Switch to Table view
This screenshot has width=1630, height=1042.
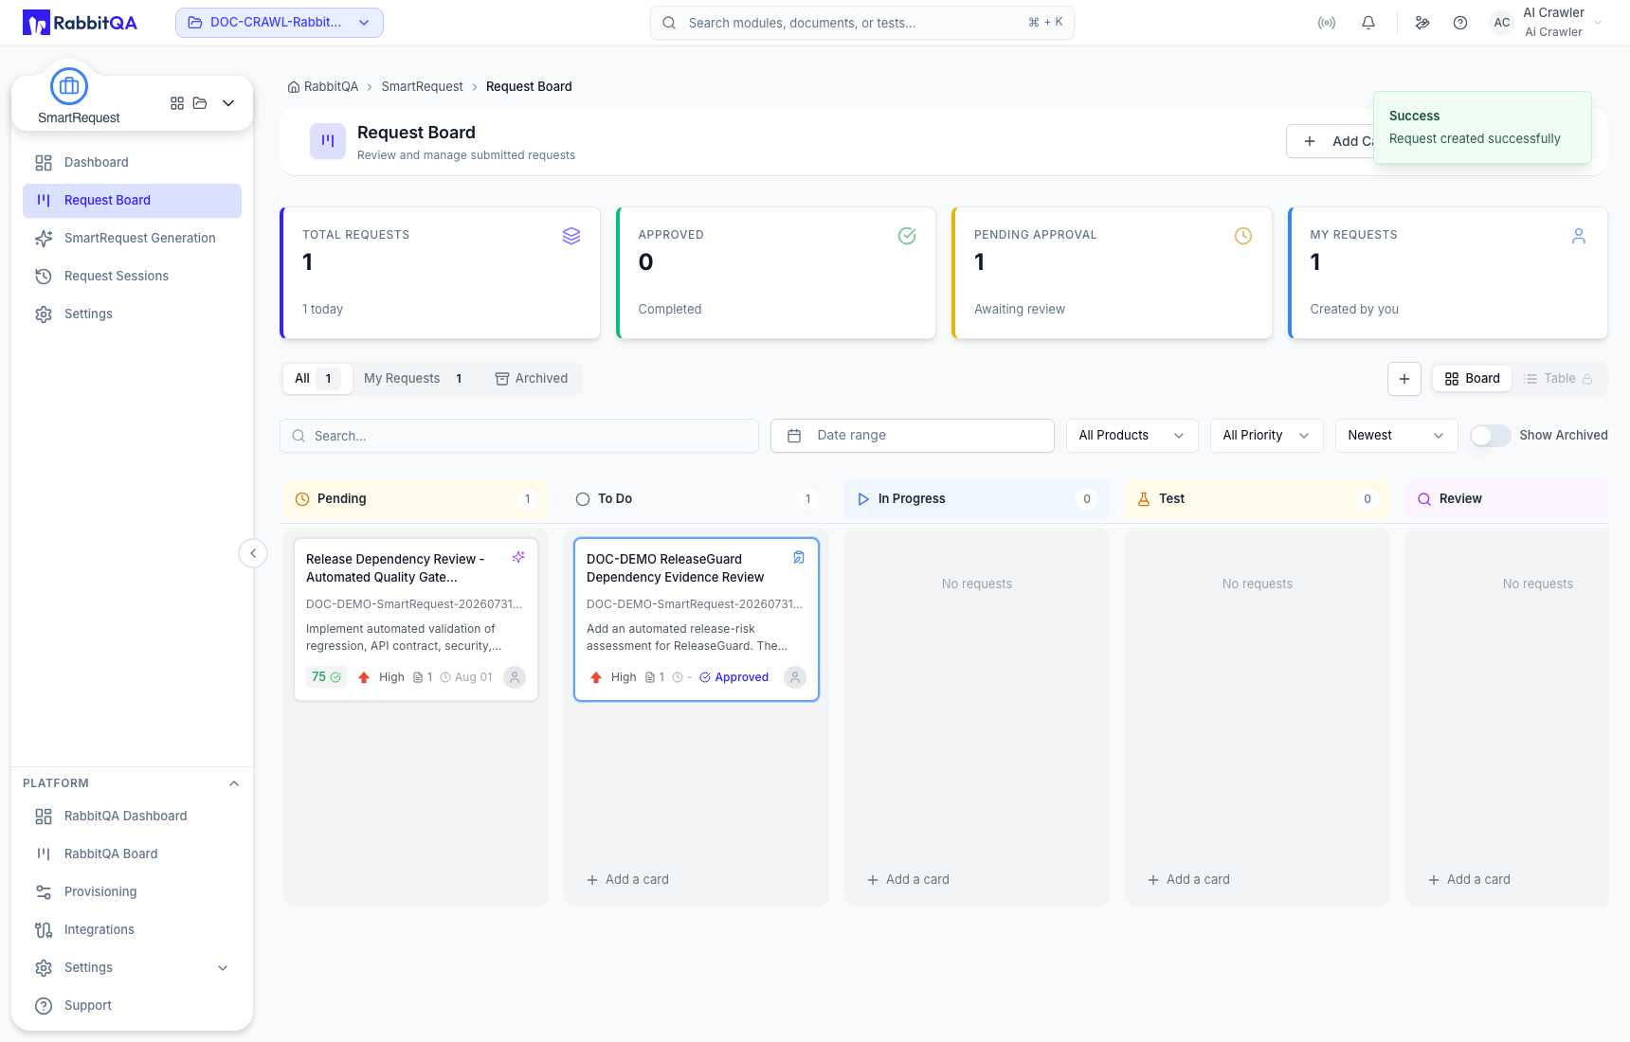pos(1558,379)
